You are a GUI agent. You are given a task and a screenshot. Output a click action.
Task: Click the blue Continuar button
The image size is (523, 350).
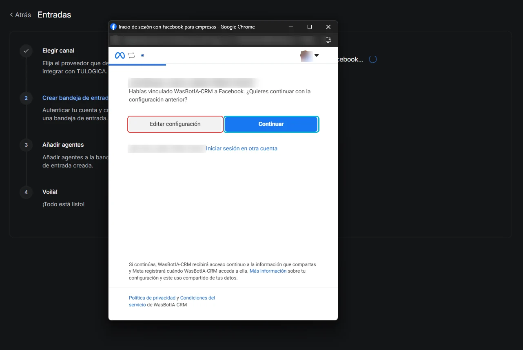click(x=271, y=124)
